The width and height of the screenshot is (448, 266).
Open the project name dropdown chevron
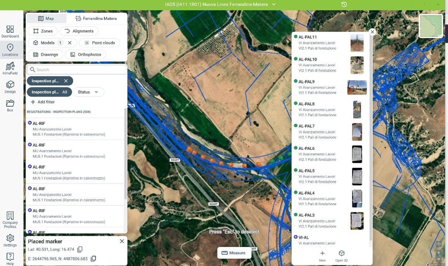tap(274, 4)
